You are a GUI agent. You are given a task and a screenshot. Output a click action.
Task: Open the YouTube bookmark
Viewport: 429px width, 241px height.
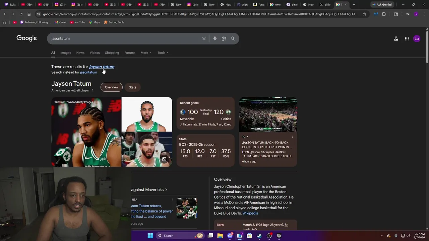[77, 22]
